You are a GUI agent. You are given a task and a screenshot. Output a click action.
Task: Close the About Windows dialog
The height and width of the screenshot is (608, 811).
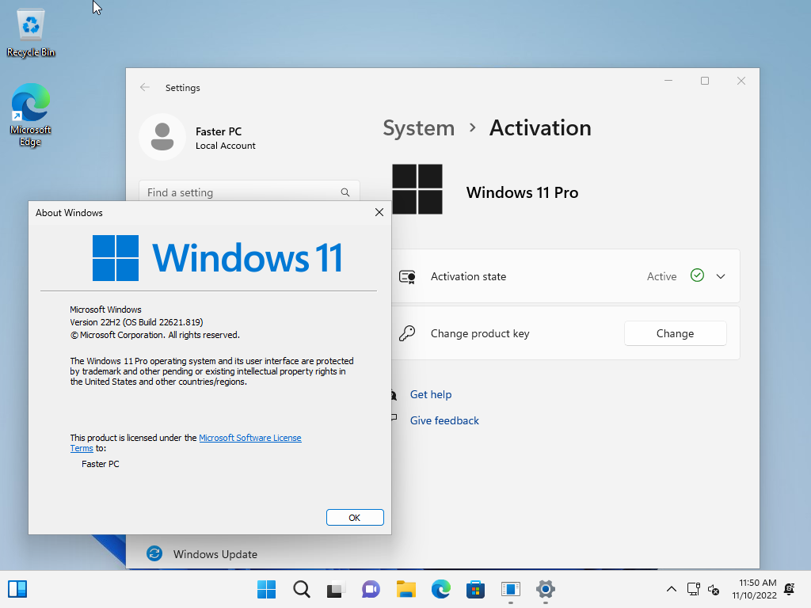pyautogui.click(x=379, y=212)
